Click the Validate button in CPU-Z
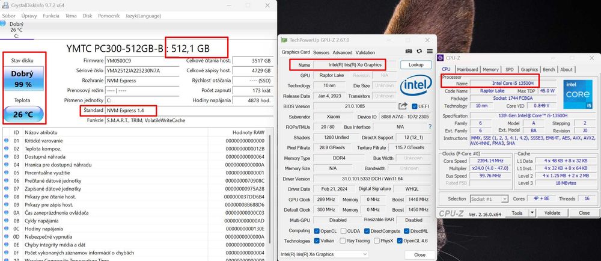Viewport: 601px width, 261px height. [552, 213]
